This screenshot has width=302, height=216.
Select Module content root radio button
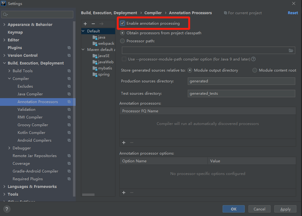tap(255, 70)
